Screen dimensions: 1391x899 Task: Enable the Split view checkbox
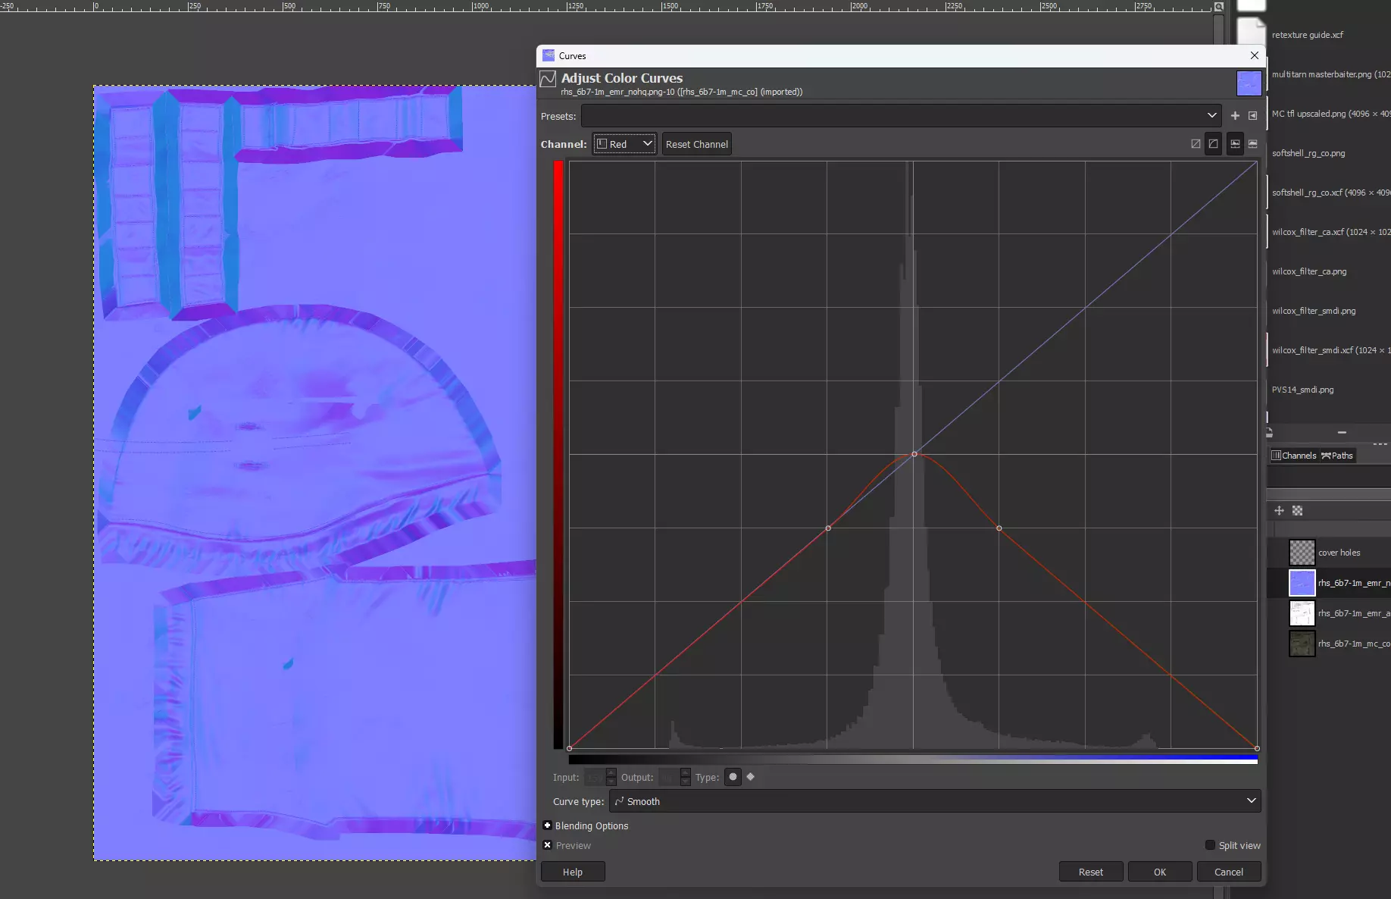click(x=1210, y=845)
